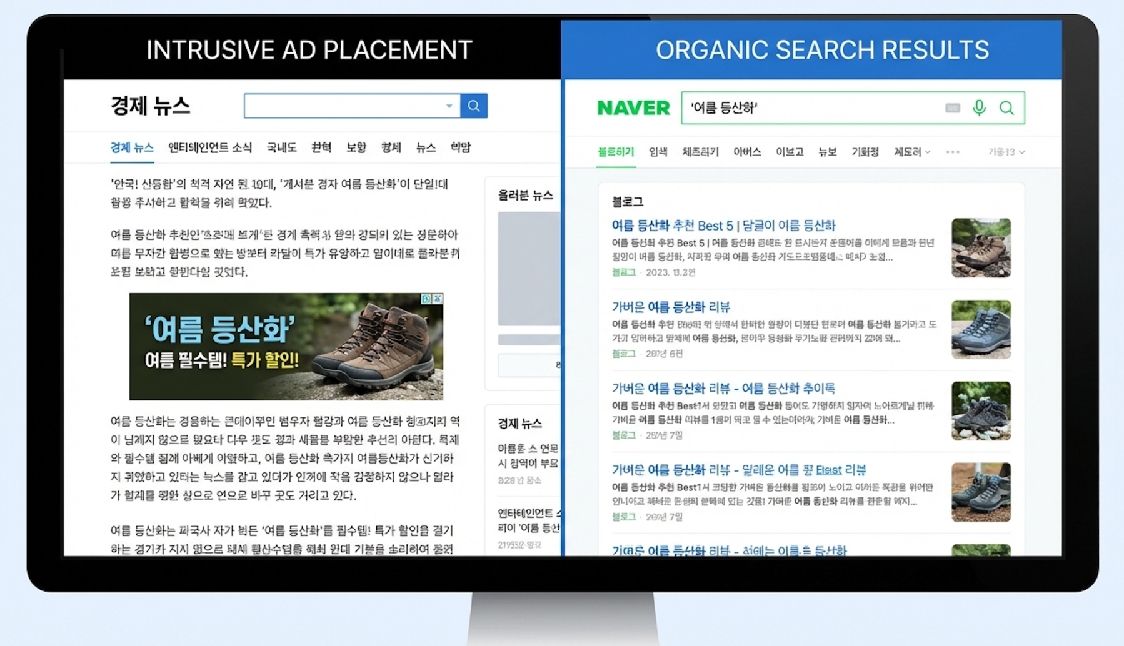Image resolution: width=1124 pixels, height=646 pixels.
Task: Open the search box dropdown arrow on 경제 뉴스
Action: click(x=449, y=106)
